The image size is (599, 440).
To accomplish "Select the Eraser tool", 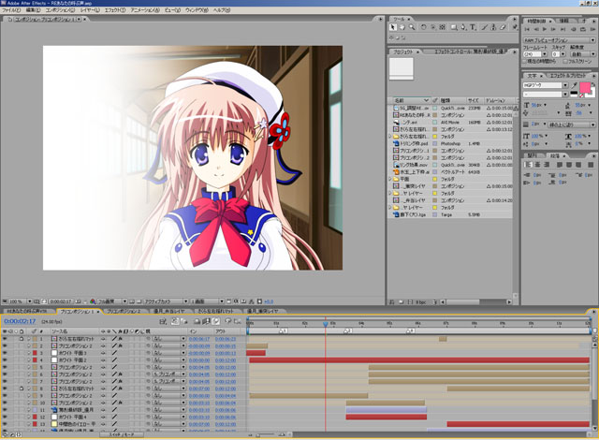I will [x=504, y=27].
